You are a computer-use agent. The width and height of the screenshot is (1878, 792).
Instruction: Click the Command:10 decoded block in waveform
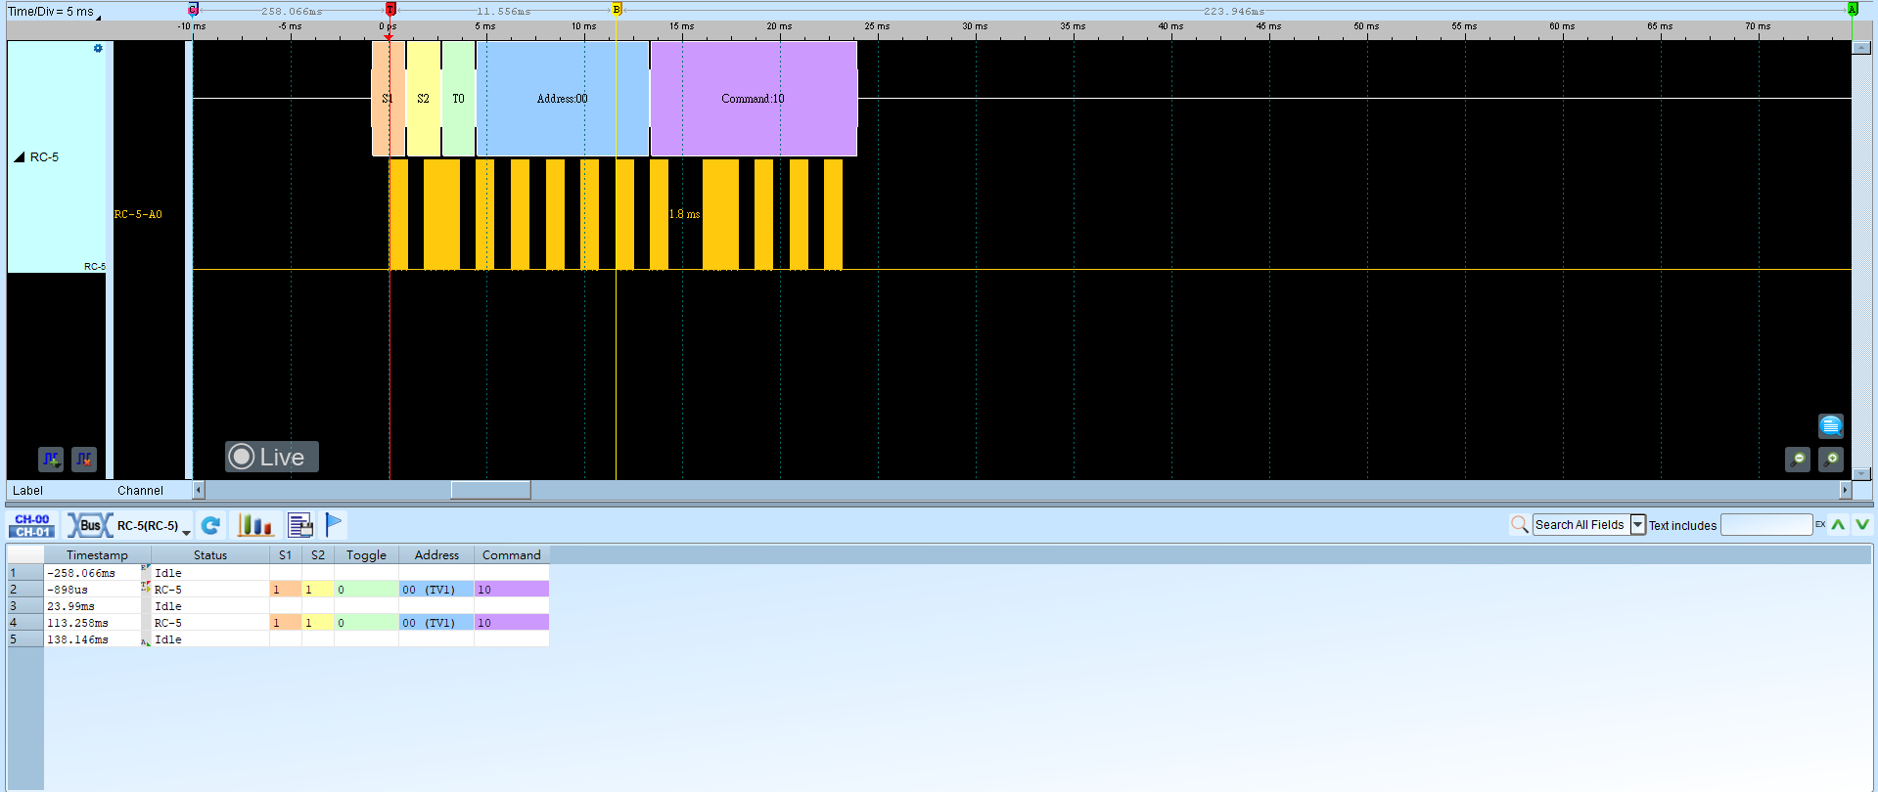pyautogui.click(x=754, y=99)
